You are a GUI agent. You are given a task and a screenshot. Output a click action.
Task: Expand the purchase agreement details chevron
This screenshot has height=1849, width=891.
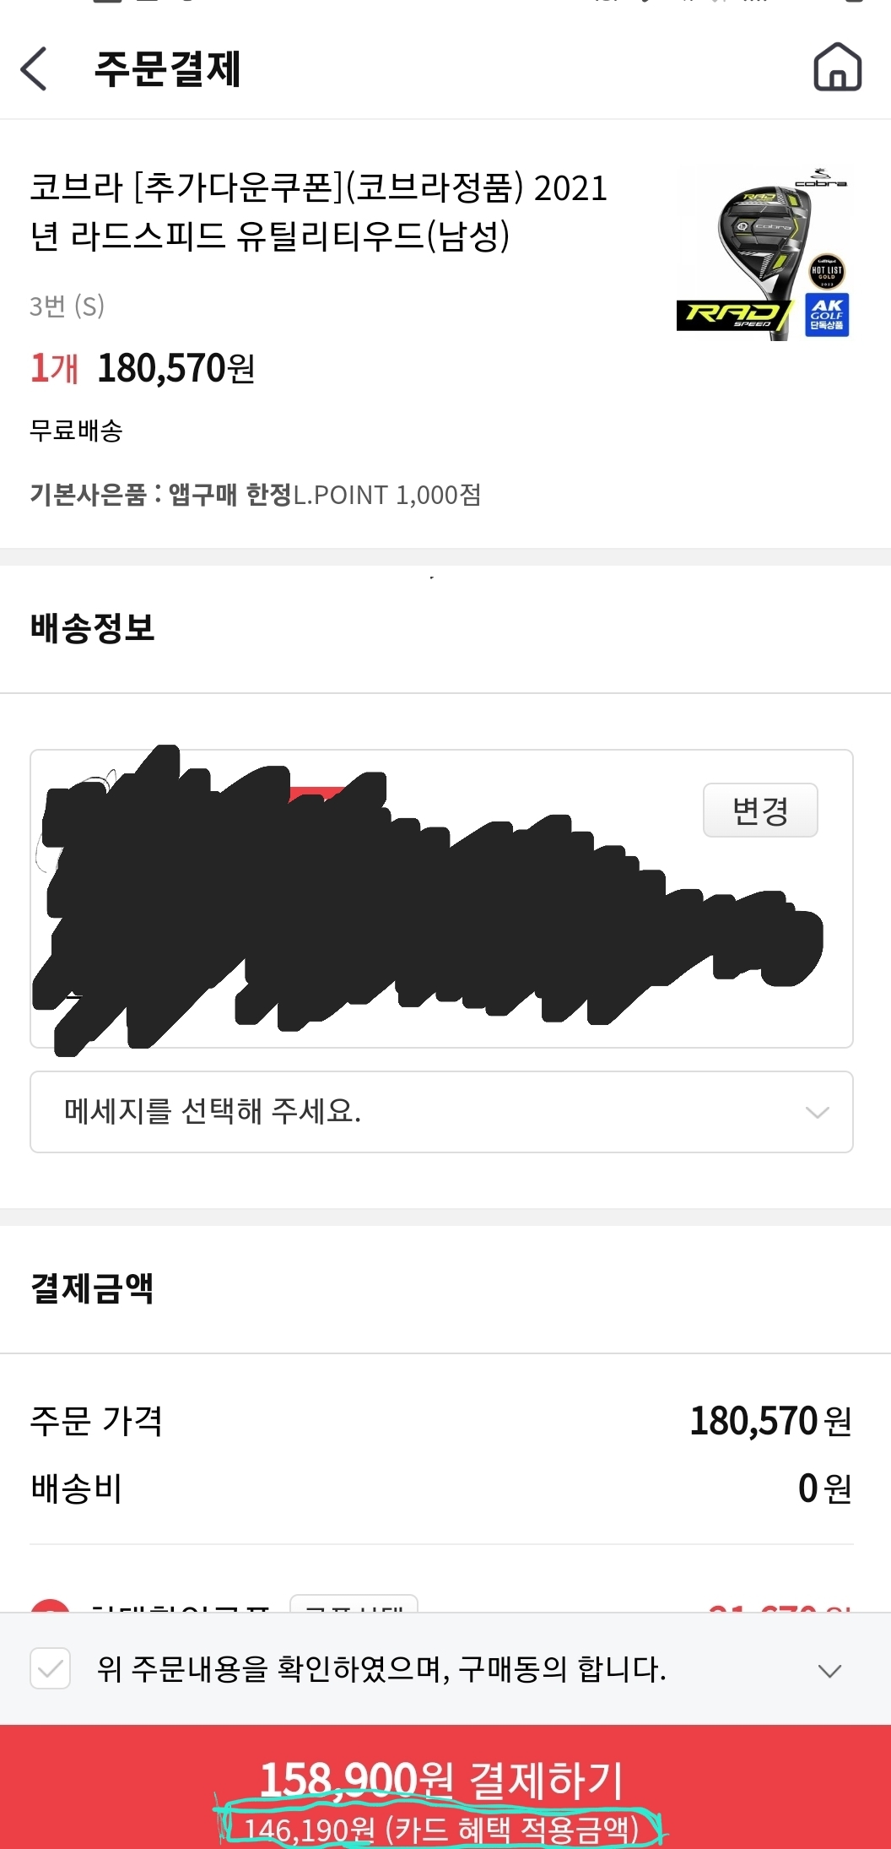829,1671
